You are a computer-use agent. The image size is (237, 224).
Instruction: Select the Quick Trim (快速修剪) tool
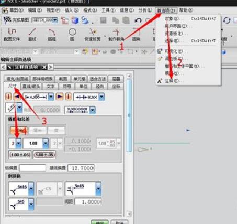[93, 35]
